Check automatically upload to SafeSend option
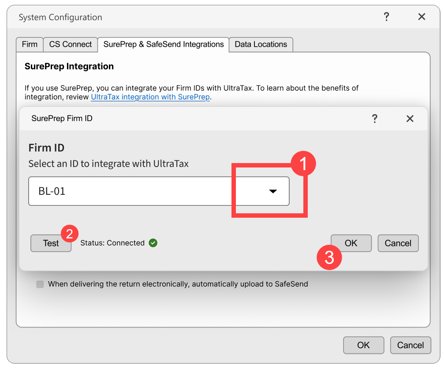Viewport: 444px width, 368px height. coord(40,284)
